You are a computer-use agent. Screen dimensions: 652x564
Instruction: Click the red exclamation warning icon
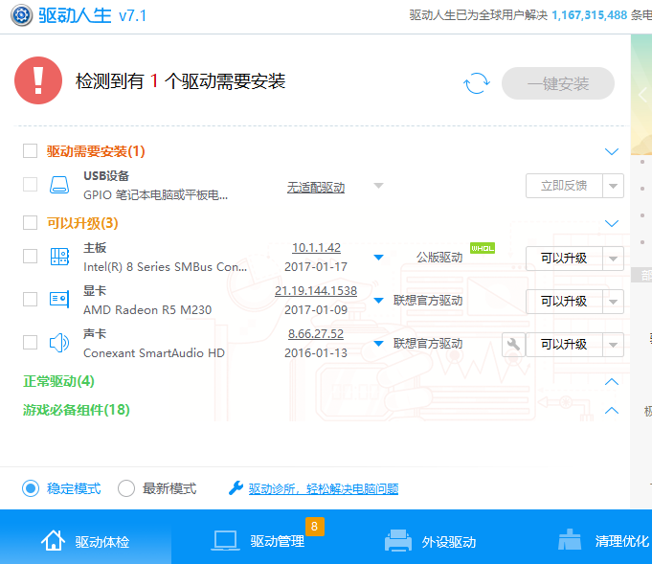[38, 80]
